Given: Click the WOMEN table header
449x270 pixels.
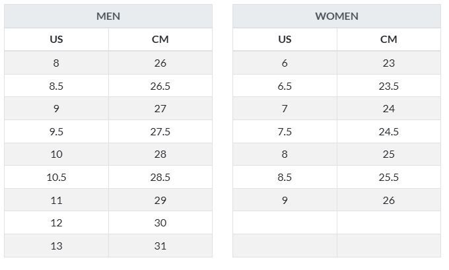Looking at the screenshot, I should click(x=337, y=16).
